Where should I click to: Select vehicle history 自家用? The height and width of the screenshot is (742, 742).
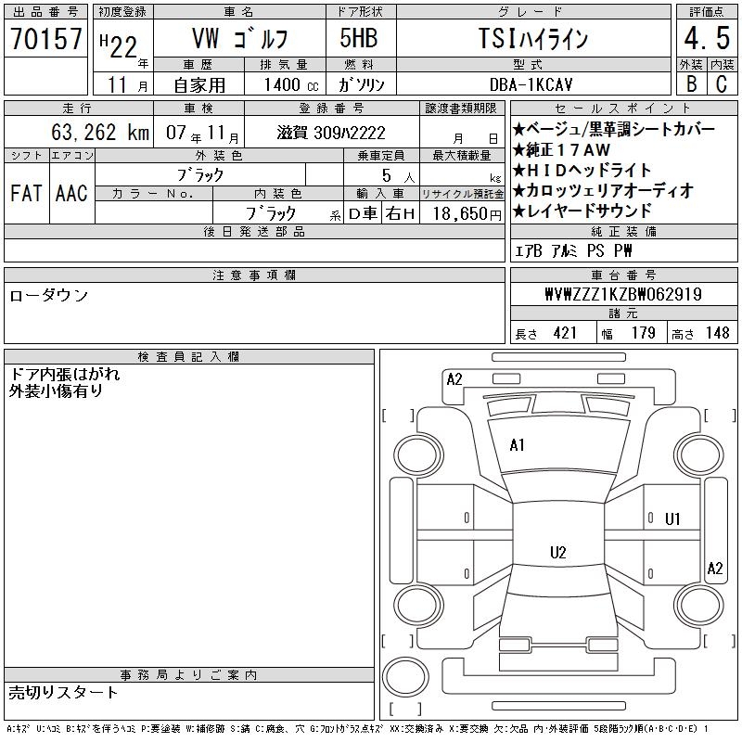[199, 85]
